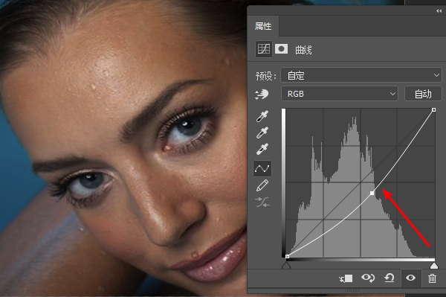Click the smooth curve values icon
The image size is (446, 297).
262,202
